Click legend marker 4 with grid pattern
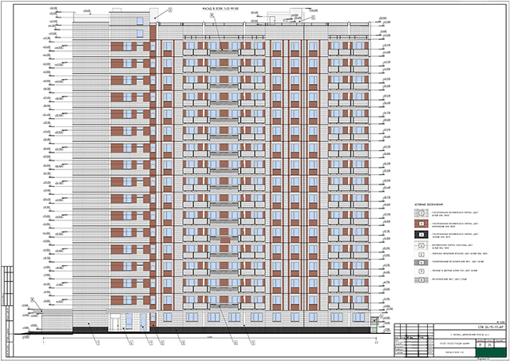The height and width of the screenshot is (361, 511). point(422,245)
